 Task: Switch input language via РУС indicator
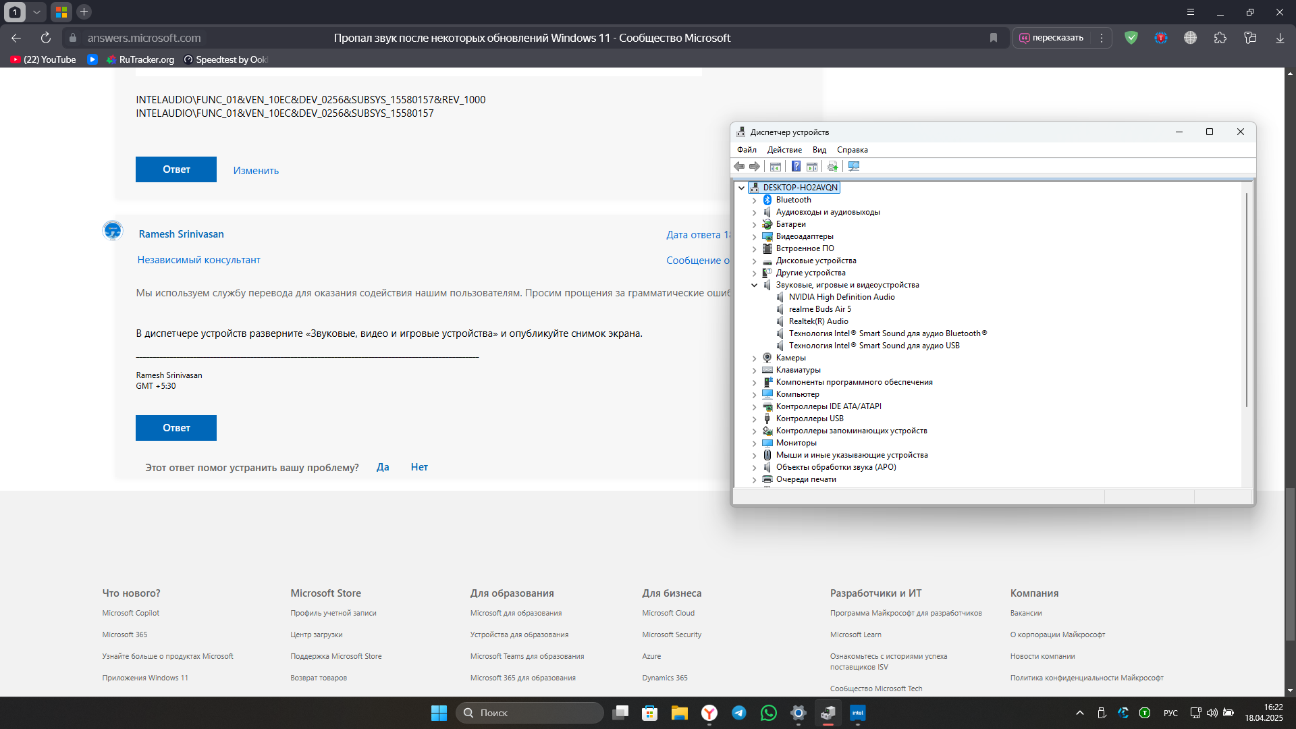tap(1171, 713)
